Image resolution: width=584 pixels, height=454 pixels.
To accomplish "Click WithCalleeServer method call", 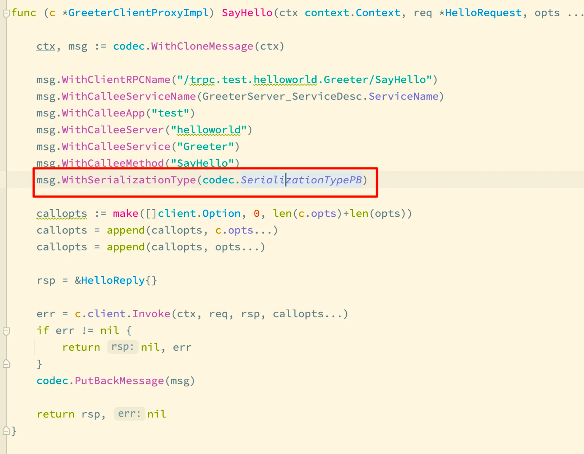I will (x=113, y=130).
